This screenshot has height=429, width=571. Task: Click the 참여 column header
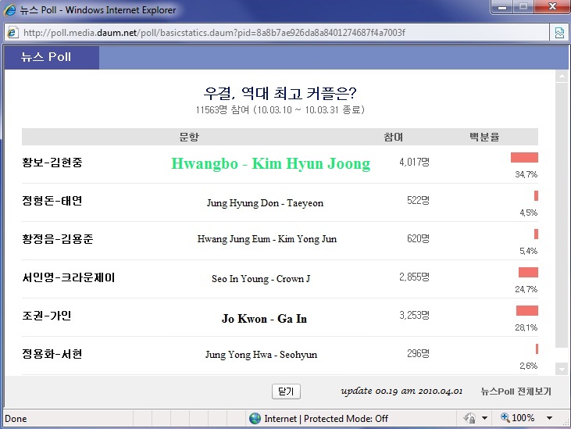[x=393, y=137]
